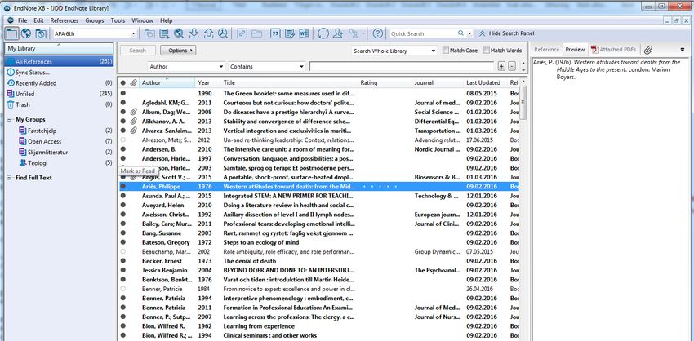This screenshot has width=694, height=341.
Task: Click the Search button
Action: click(x=138, y=51)
